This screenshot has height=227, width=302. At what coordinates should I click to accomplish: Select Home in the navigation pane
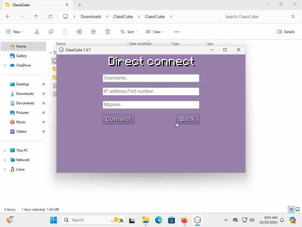coord(24,46)
